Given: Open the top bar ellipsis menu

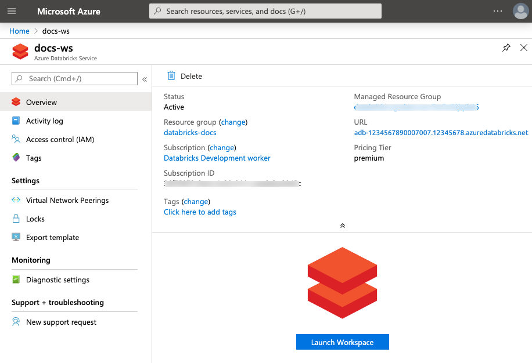Looking at the screenshot, I should 498,11.
